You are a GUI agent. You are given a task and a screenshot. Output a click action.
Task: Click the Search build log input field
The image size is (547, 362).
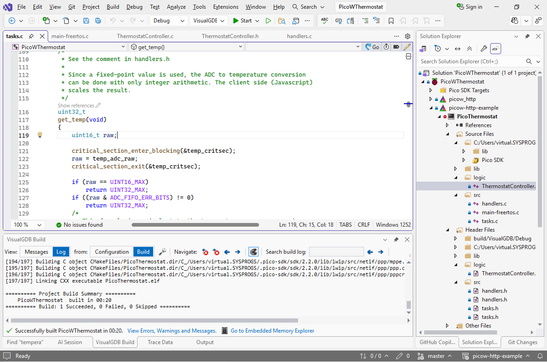click(336, 252)
